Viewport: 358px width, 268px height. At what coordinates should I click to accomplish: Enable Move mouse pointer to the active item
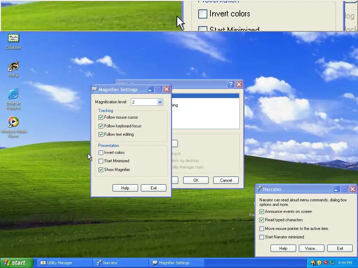tap(262, 229)
